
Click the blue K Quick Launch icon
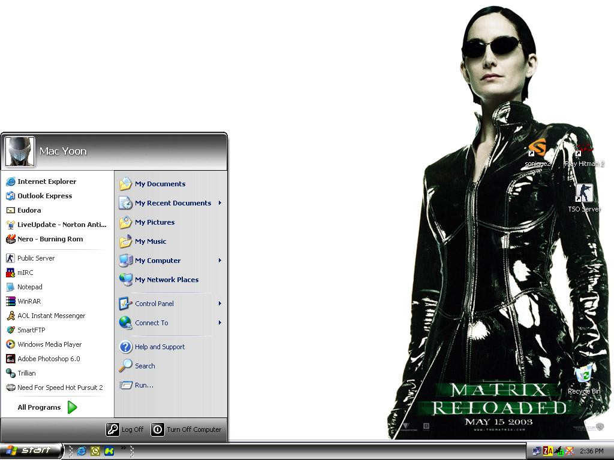coord(109,451)
